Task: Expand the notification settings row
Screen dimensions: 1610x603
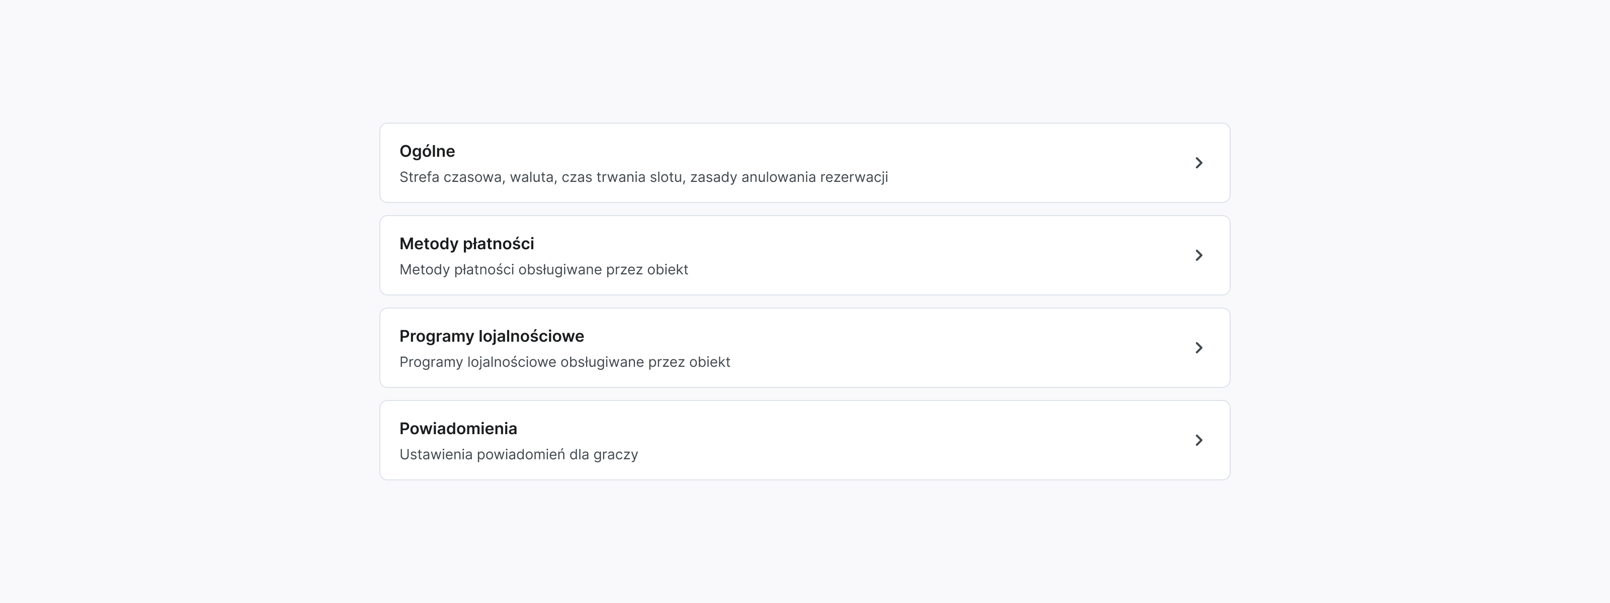Action: point(804,440)
